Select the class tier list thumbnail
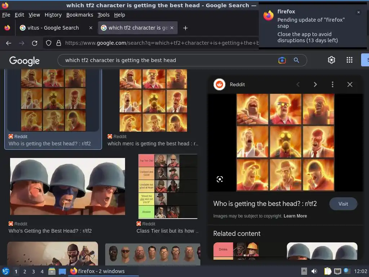This screenshot has height=277, width=369. coord(168,186)
